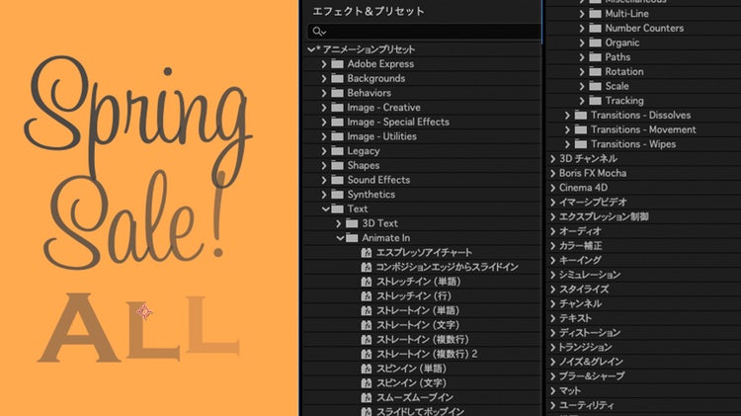Click the Tracking folder icon
741x416 pixels.
595,101
